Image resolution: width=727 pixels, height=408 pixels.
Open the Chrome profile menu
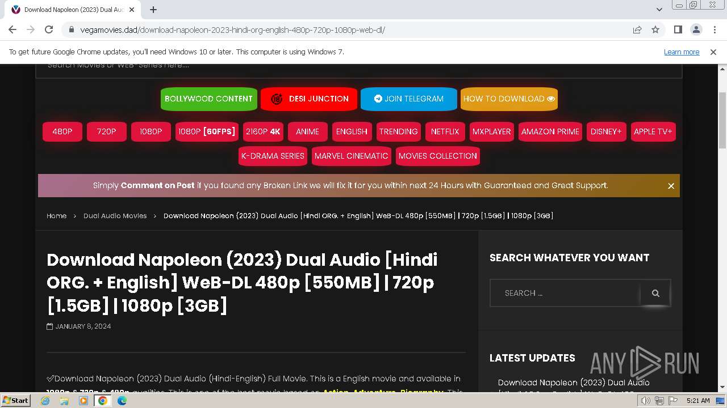(x=696, y=29)
